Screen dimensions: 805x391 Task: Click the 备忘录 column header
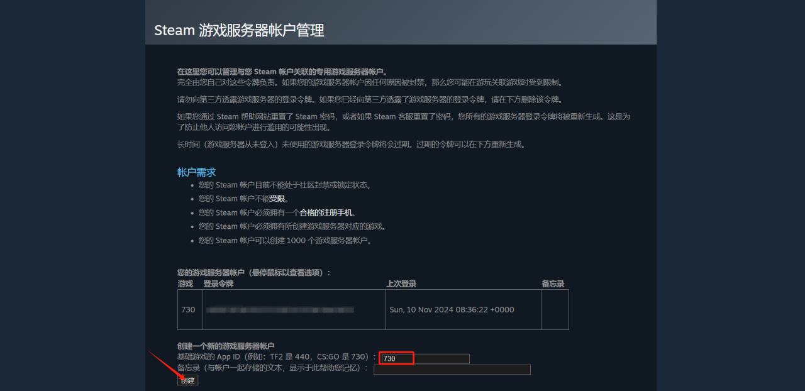(553, 284)
